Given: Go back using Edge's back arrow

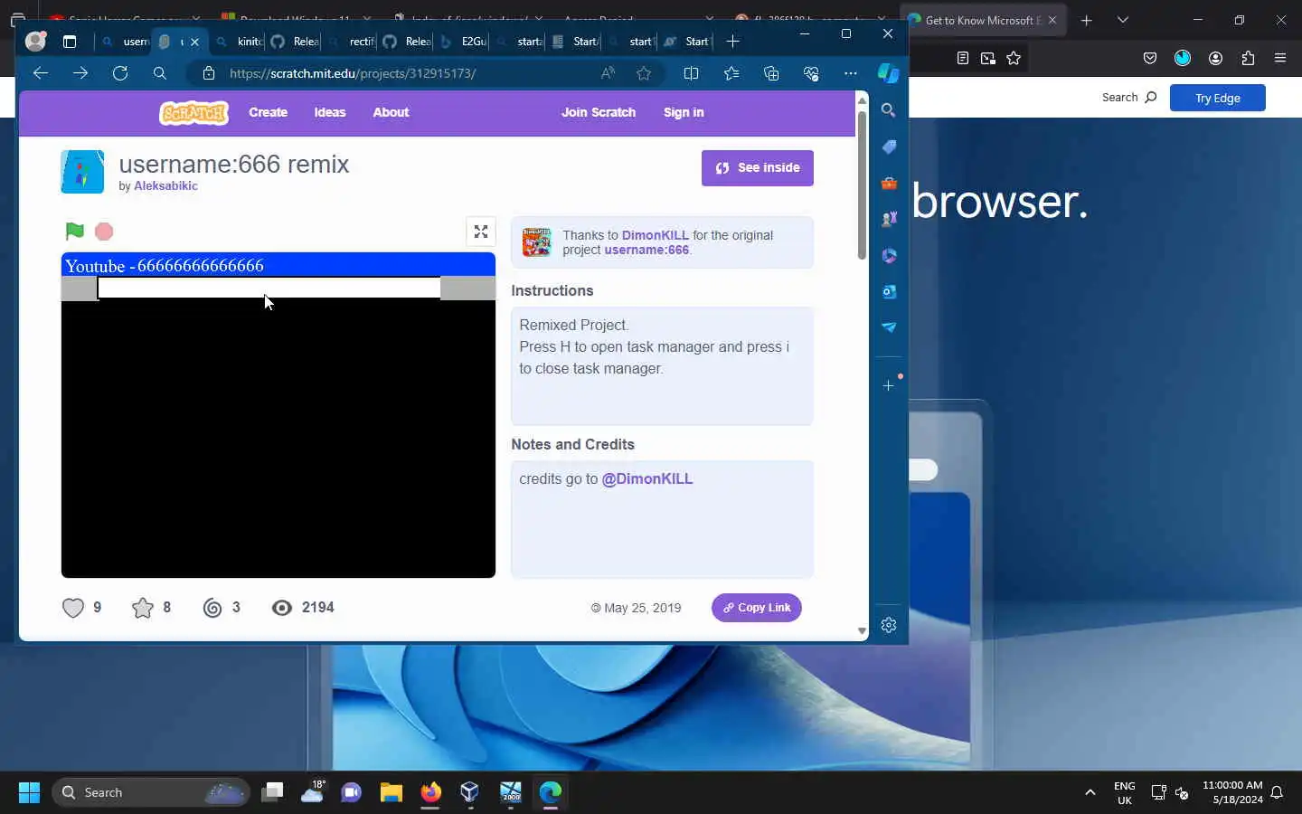Looking at the screenshot, I should 40,73.
